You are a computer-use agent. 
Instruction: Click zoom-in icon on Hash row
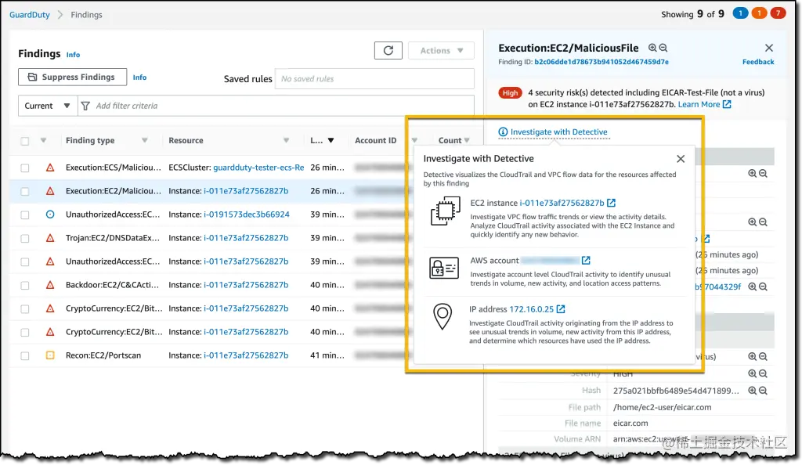753,391
